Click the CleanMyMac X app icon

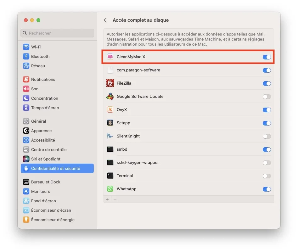pyautogui.click(x=110, y=57)
